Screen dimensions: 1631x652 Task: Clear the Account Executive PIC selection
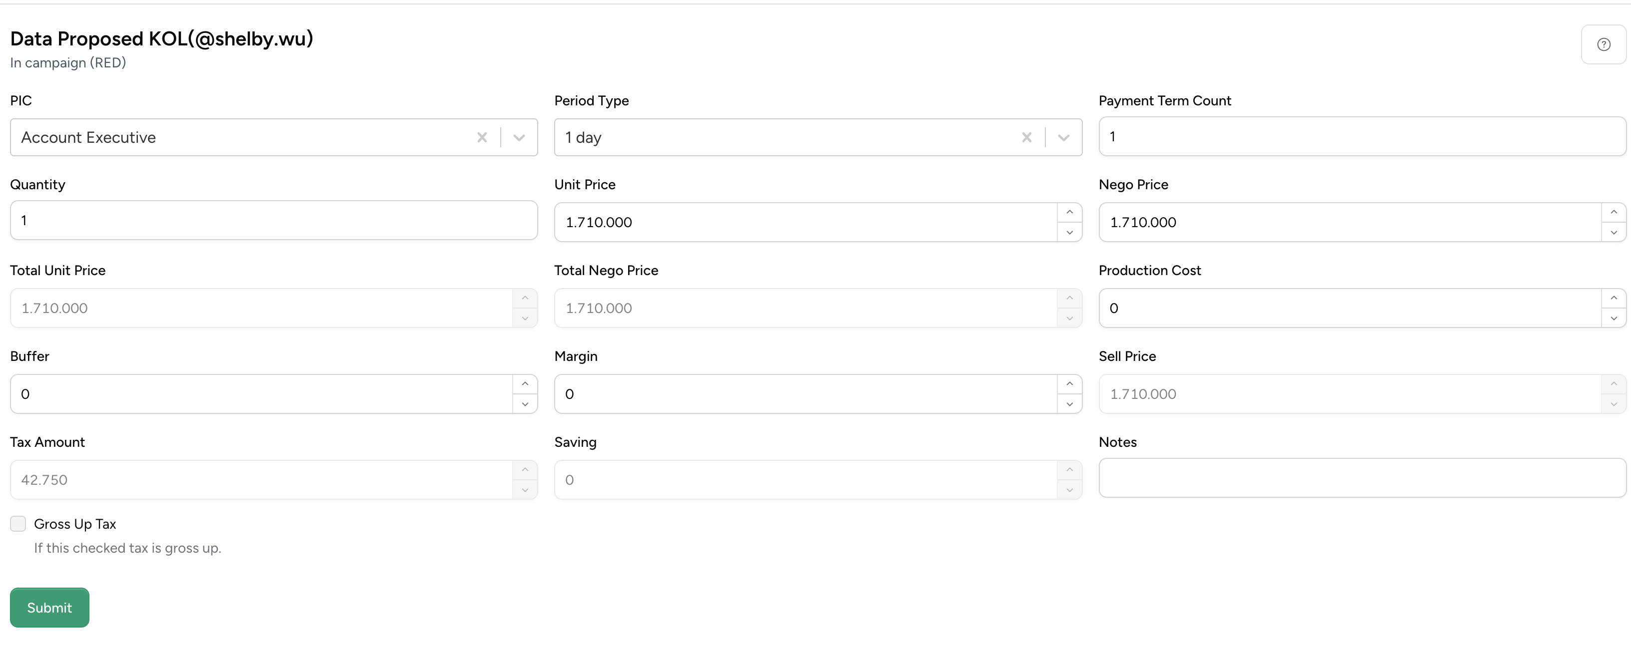point(483,137)
